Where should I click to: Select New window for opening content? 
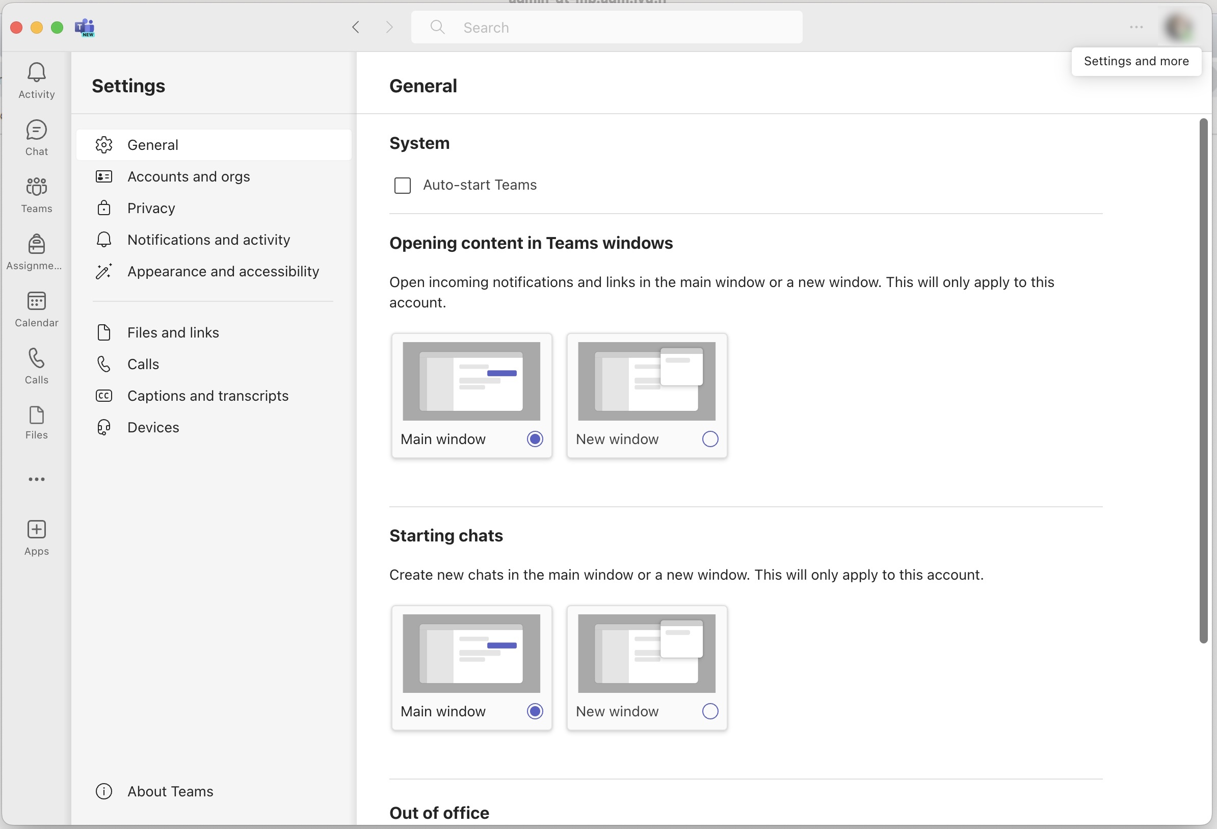pyautogui.click(x=709, y=438)
